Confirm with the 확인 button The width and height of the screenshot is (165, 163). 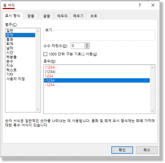coord(122,150)
